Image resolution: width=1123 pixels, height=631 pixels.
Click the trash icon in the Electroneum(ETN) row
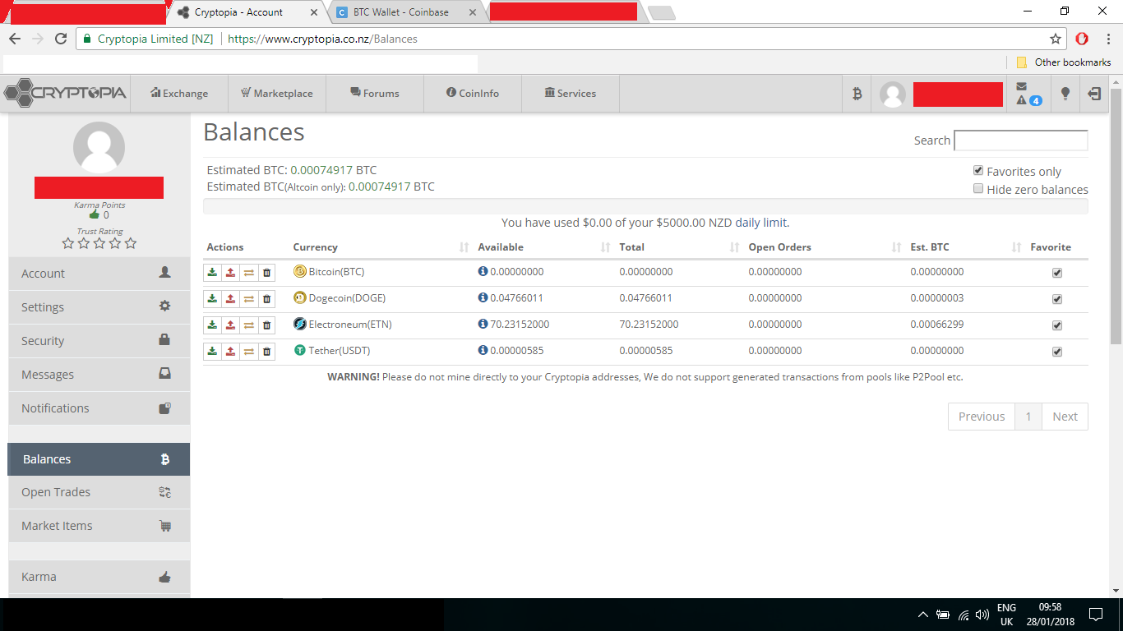point(266,325)
